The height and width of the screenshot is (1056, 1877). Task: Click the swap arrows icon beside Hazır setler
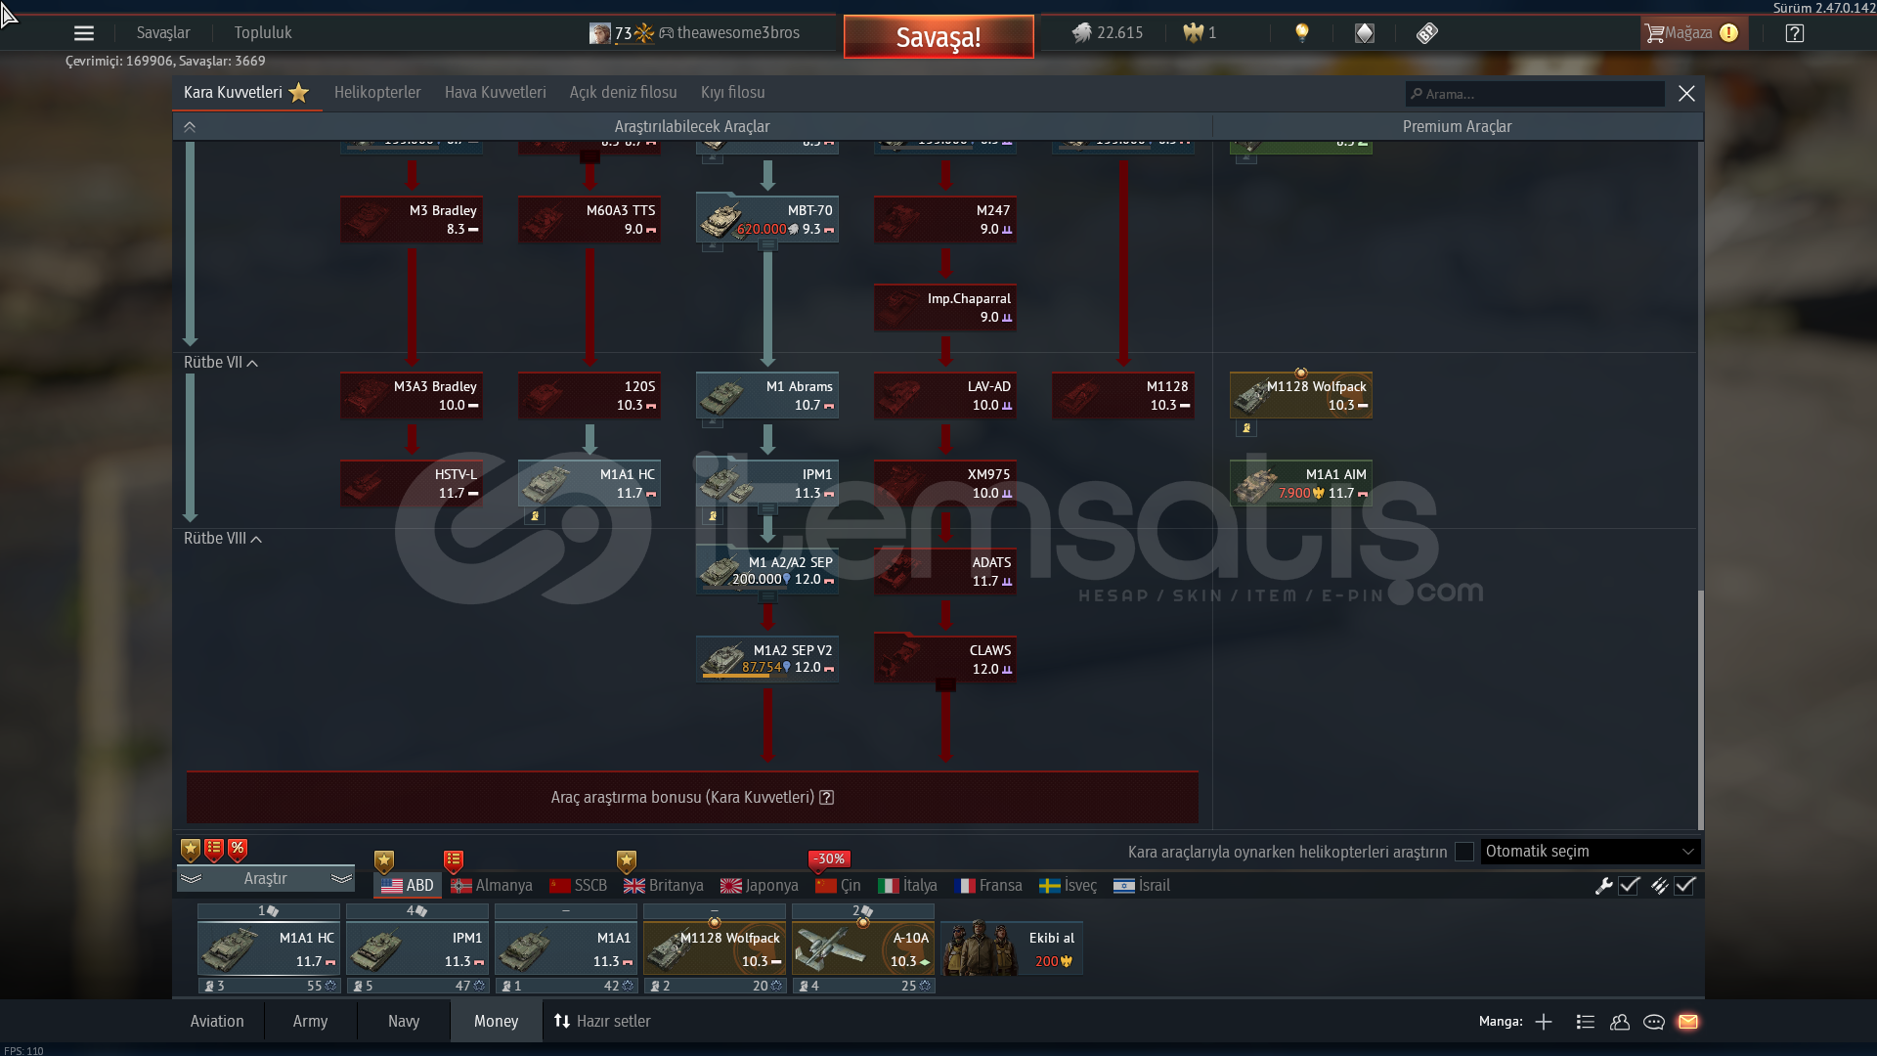pyautogui.click(x=562, y=1021)
